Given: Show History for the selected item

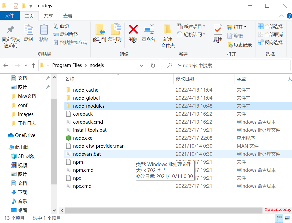Looking at the screenshot, I should (x=239, y=45).
